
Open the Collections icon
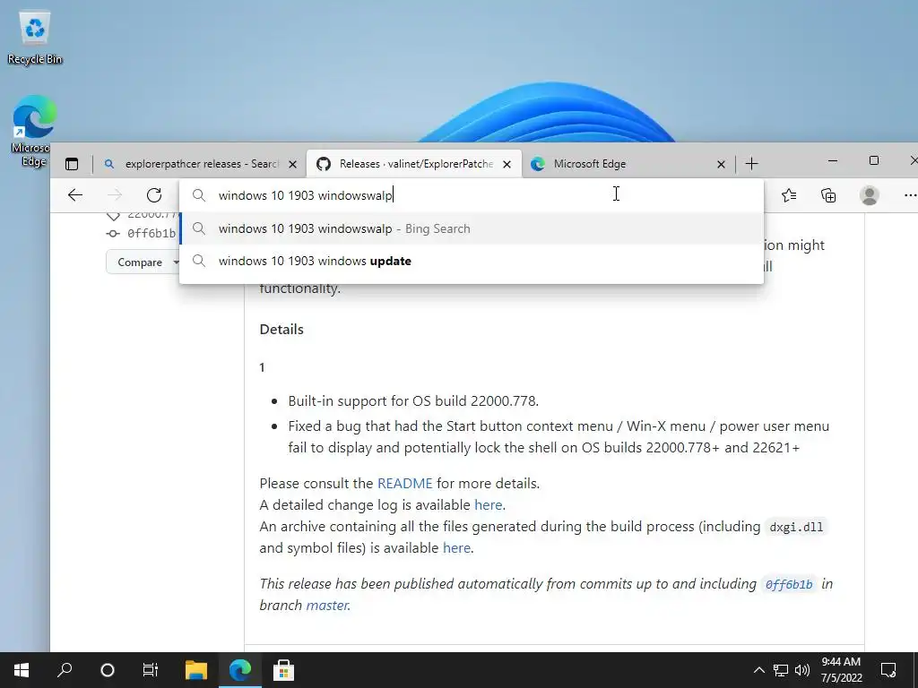point(828,194)
